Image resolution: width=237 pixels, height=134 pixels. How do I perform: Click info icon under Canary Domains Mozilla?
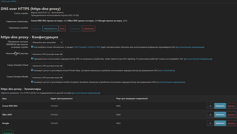click(32, 82)
